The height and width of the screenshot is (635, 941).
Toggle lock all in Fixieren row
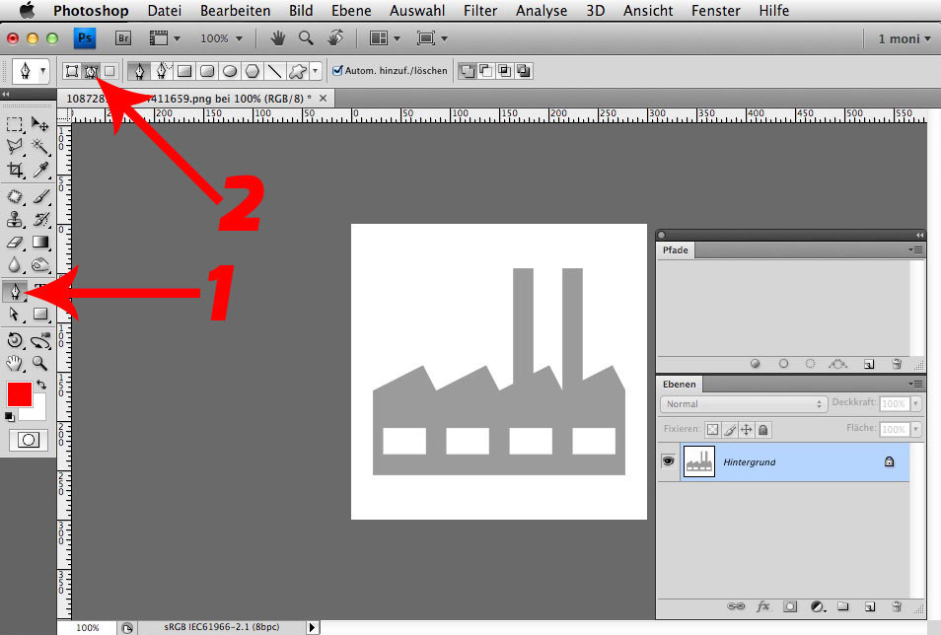pos(762,429)
